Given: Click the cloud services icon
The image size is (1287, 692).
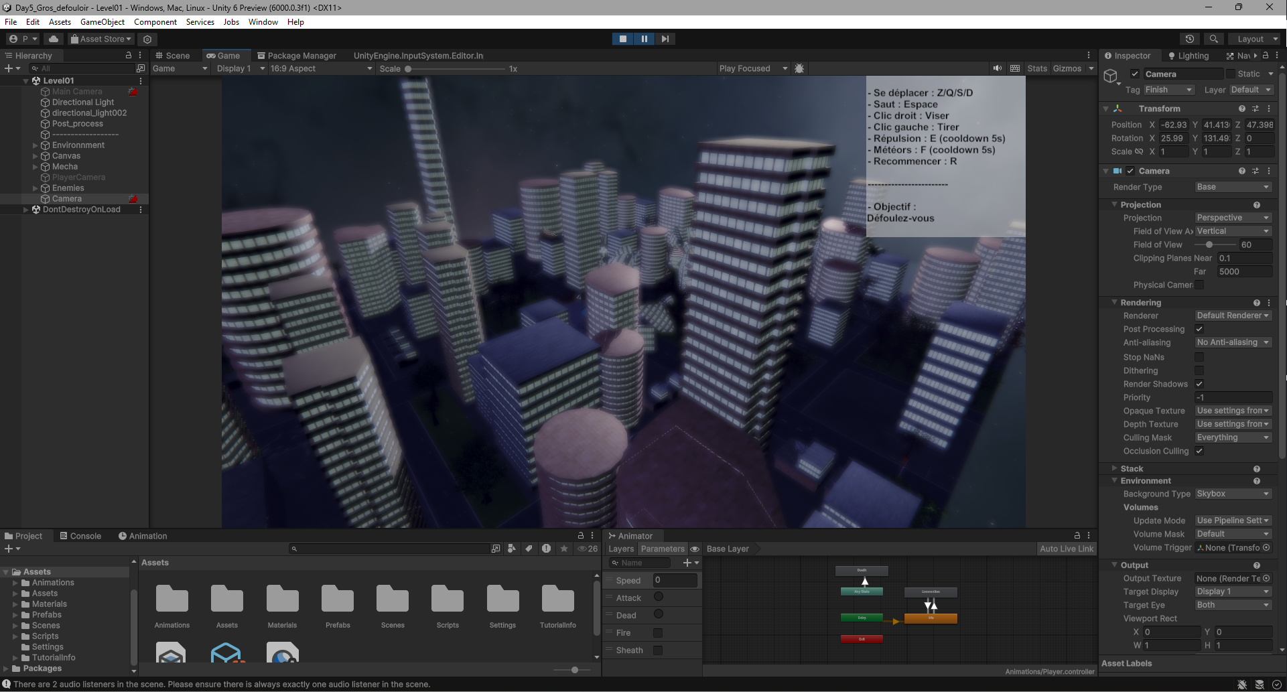Looking at the screenshot, I should (54, 39).
